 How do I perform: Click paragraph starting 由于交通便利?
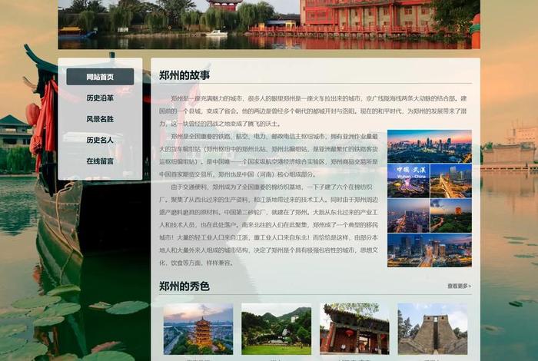pos(269,225)
